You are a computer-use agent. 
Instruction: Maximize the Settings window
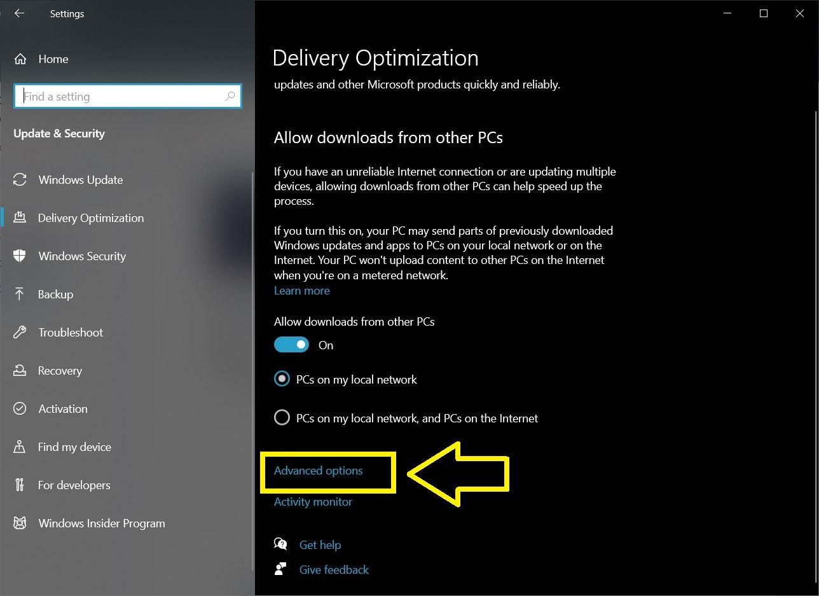point(764,13)
